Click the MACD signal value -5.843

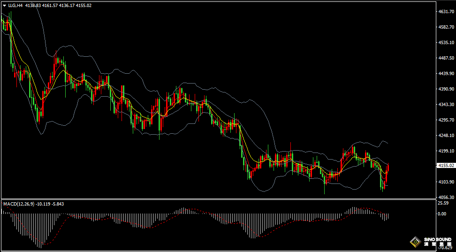coord(58,204)
